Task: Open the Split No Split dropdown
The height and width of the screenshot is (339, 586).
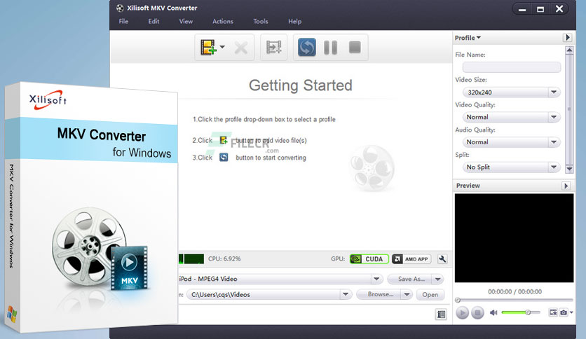Action: (x=512, y=167)
